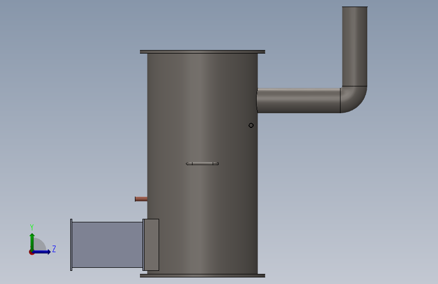Select the horizontal slot handle on tank
This screenshot has height=284, width=438.
(x=202, y=164)
